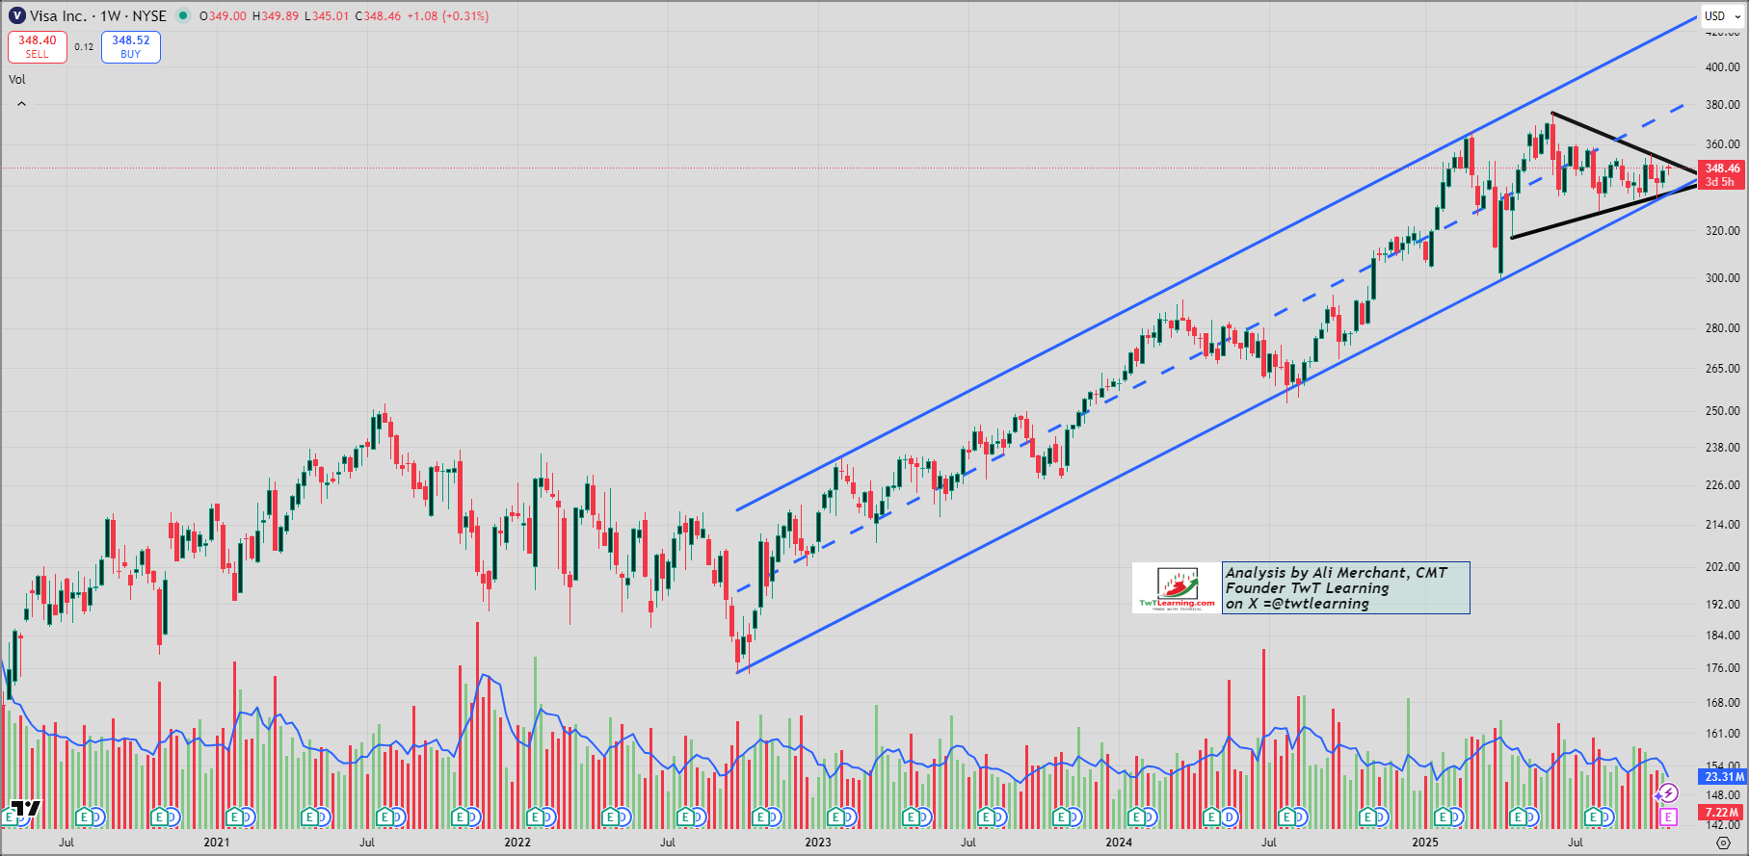Image resolution: width=1749 pixels, height=856 pixels.
Task: Open the fully visible dividend D marker mid-2024
Action: pos(1230,817)
